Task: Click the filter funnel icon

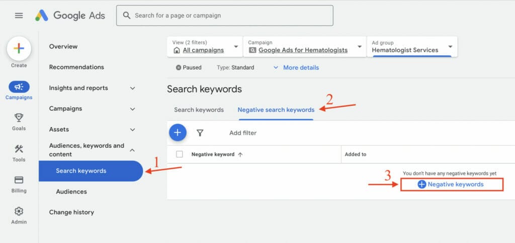Action: [x=200, y=133]
